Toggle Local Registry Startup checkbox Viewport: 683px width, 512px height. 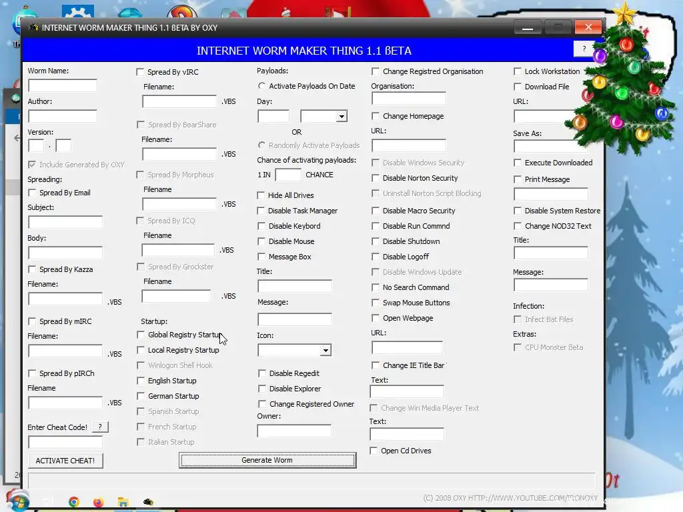point(140,350)
